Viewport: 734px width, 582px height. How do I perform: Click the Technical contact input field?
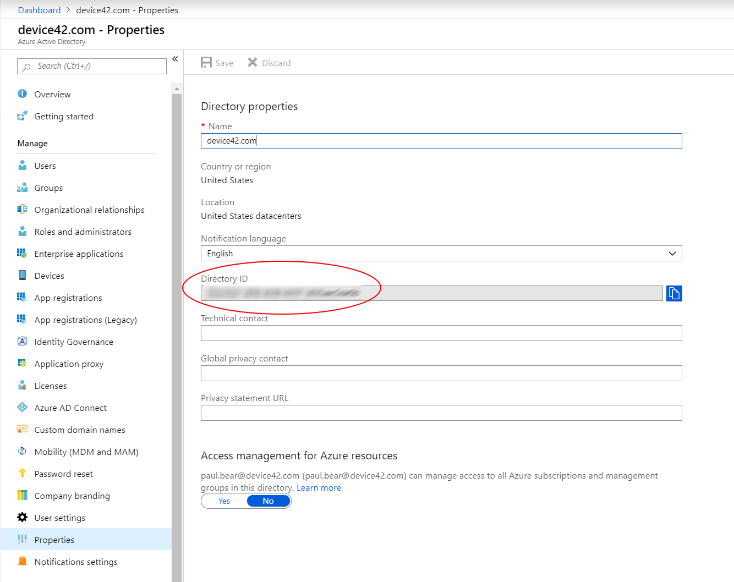pyautogui.click(x=441, y=333)
